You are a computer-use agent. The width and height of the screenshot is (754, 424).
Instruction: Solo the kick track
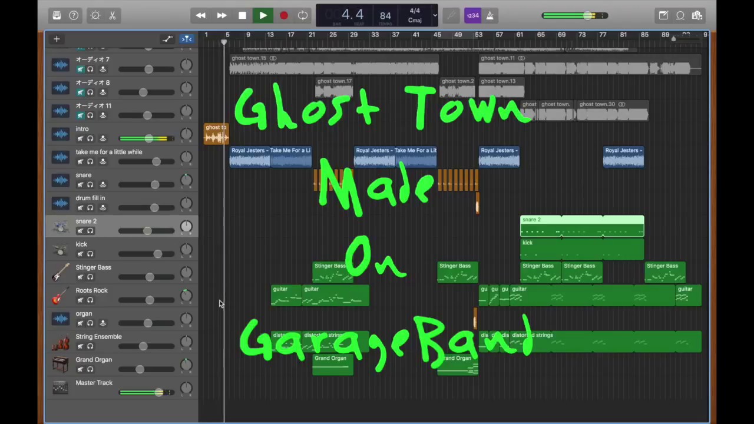tap(90, 254)
